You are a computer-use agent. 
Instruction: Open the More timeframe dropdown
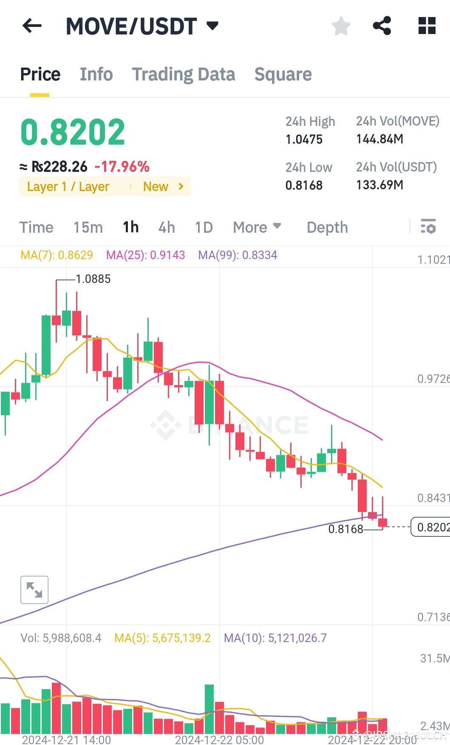[256, 227]
